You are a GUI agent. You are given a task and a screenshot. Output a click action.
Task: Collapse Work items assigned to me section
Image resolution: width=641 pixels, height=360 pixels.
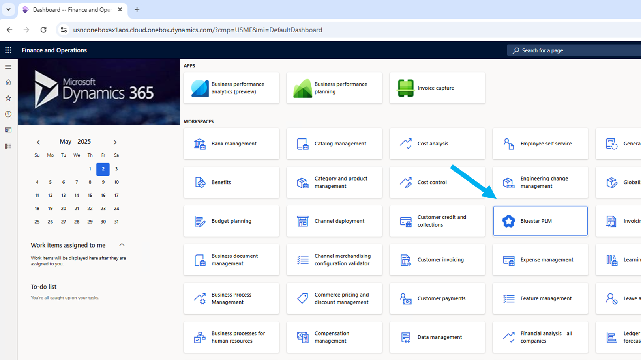point(122,245)
